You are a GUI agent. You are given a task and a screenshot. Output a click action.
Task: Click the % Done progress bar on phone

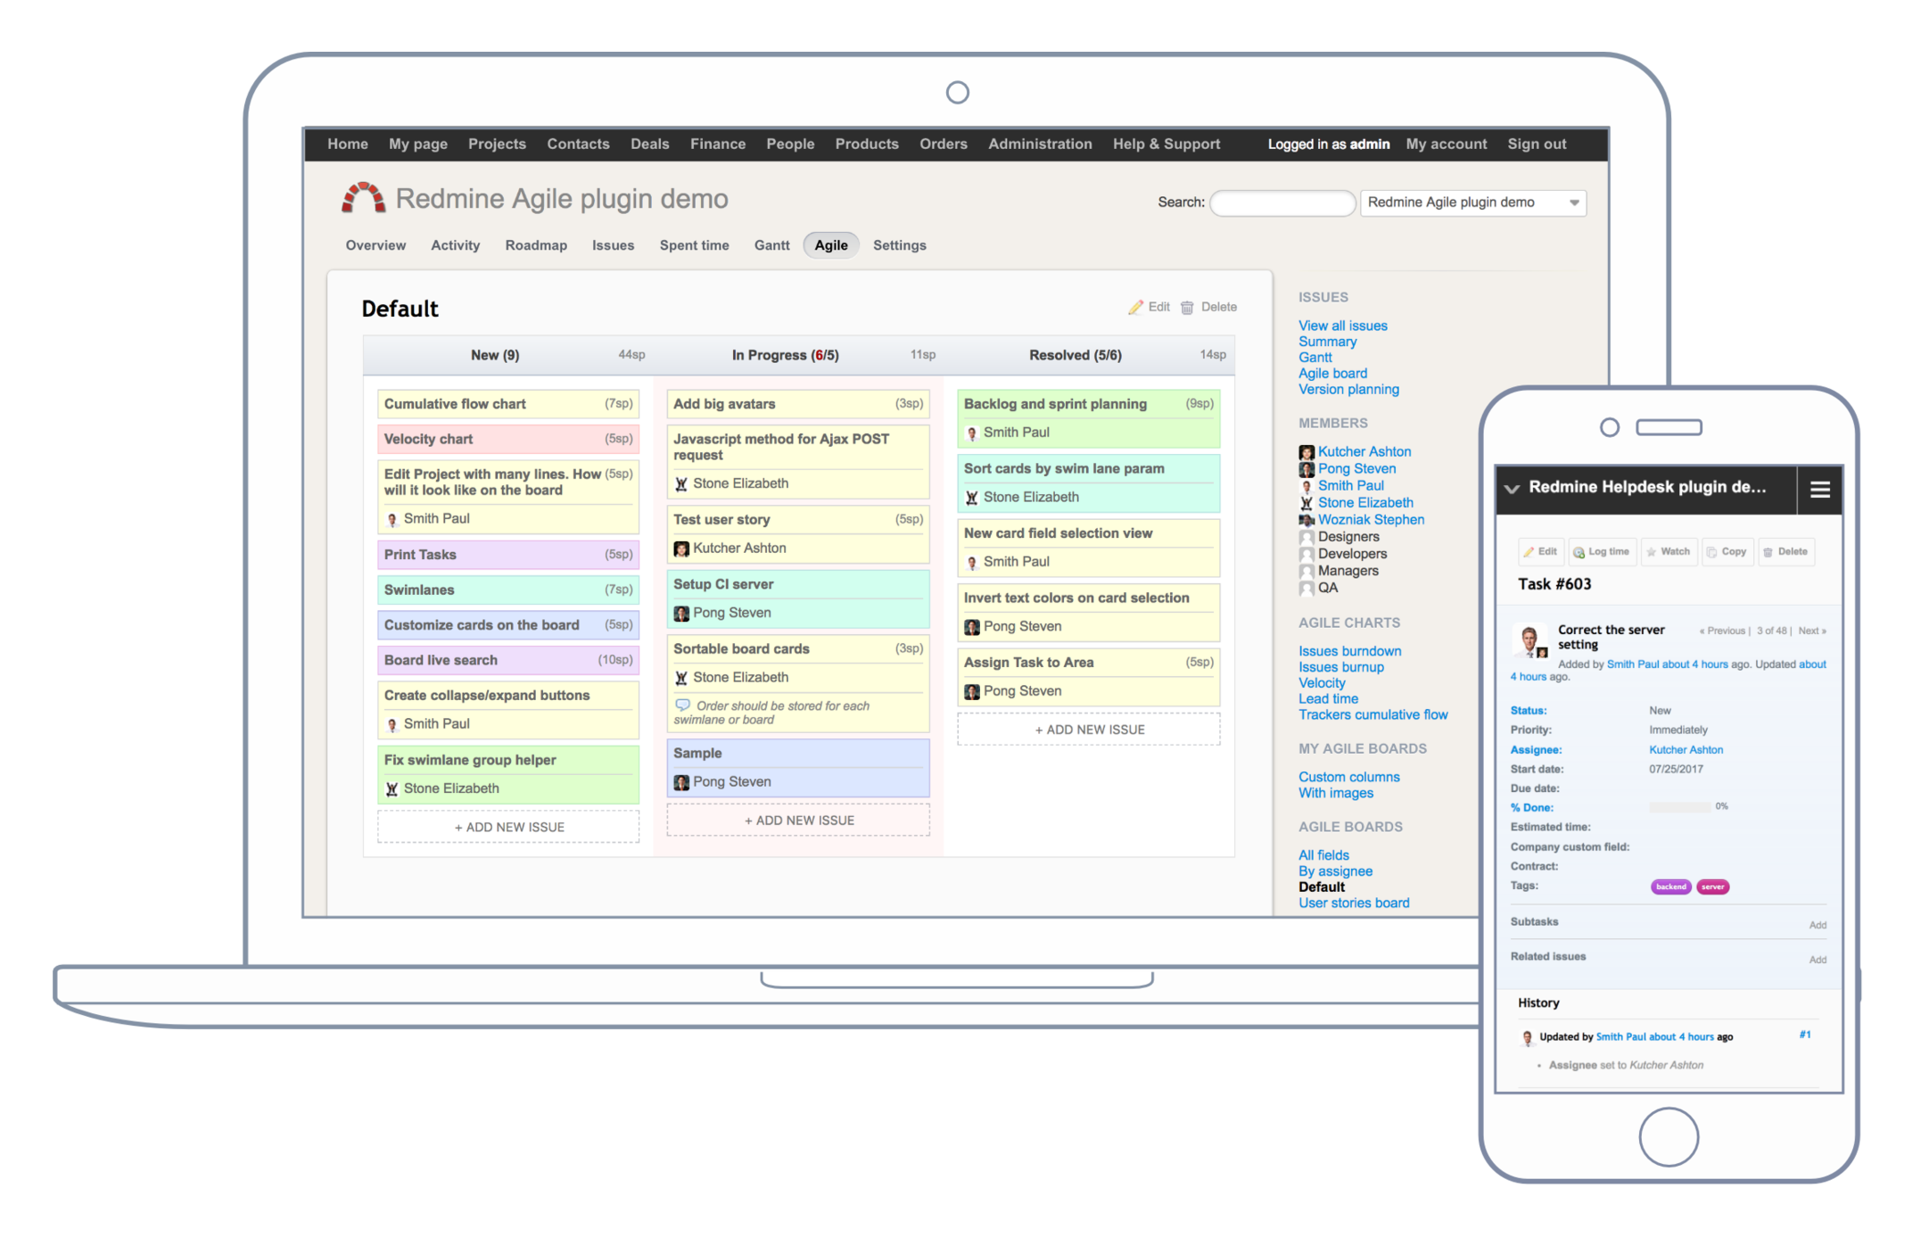coord(1679,807)
